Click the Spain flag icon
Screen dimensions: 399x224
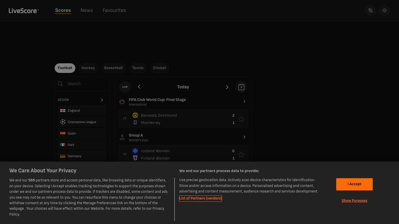click(63, 133)
